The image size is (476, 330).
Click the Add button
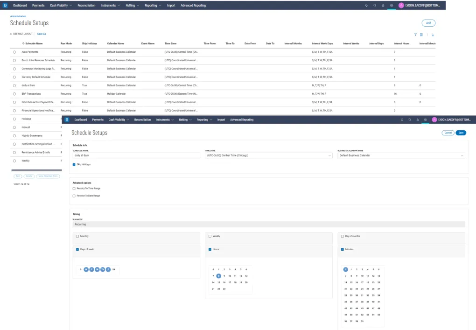[x=428, y=23]
